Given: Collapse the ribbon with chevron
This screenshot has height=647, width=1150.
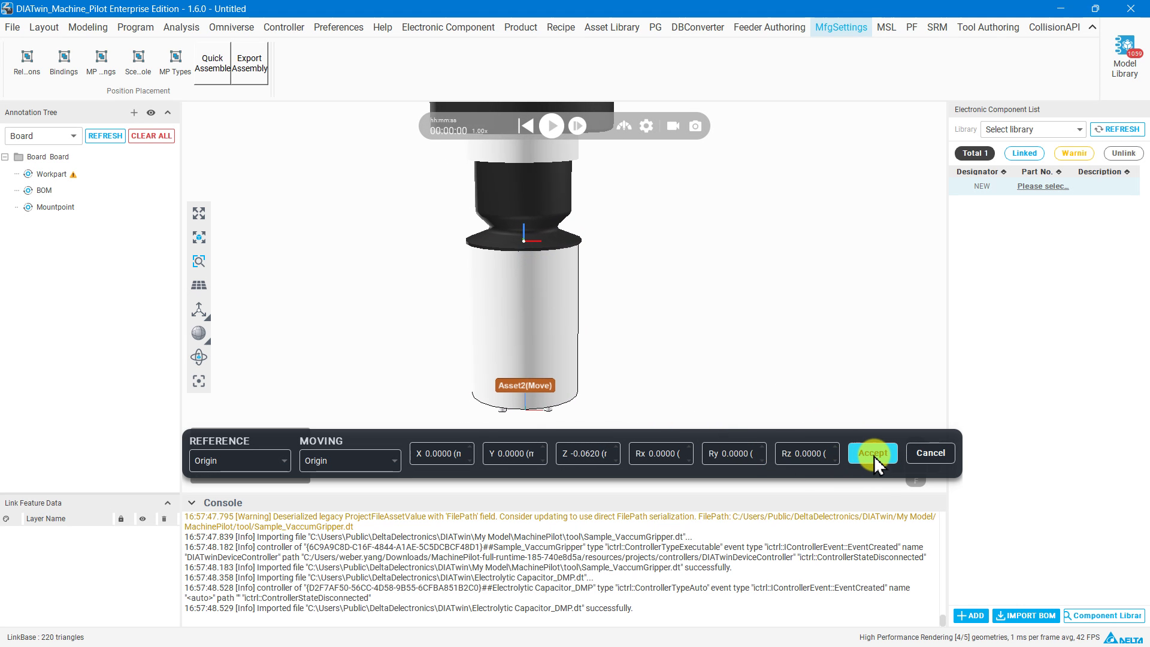Looking at the screenshot, I should [1092, 28].
